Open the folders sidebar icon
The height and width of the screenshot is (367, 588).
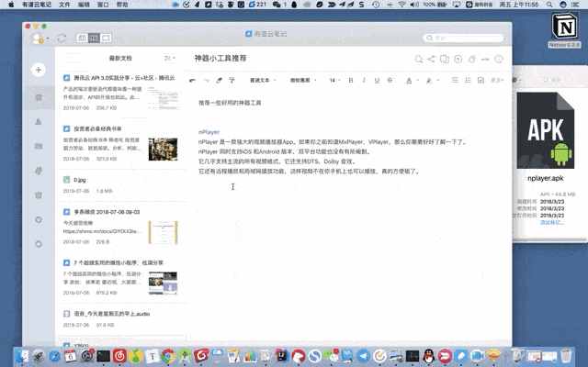pos(39,146)
